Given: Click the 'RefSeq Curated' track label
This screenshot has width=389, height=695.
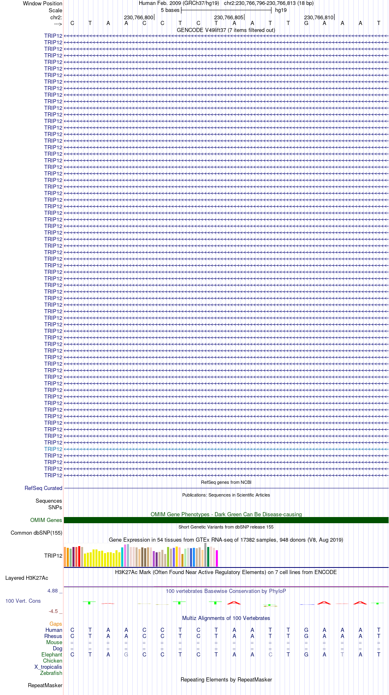Looking at the screenshot, I should click(x=43, y=488).
